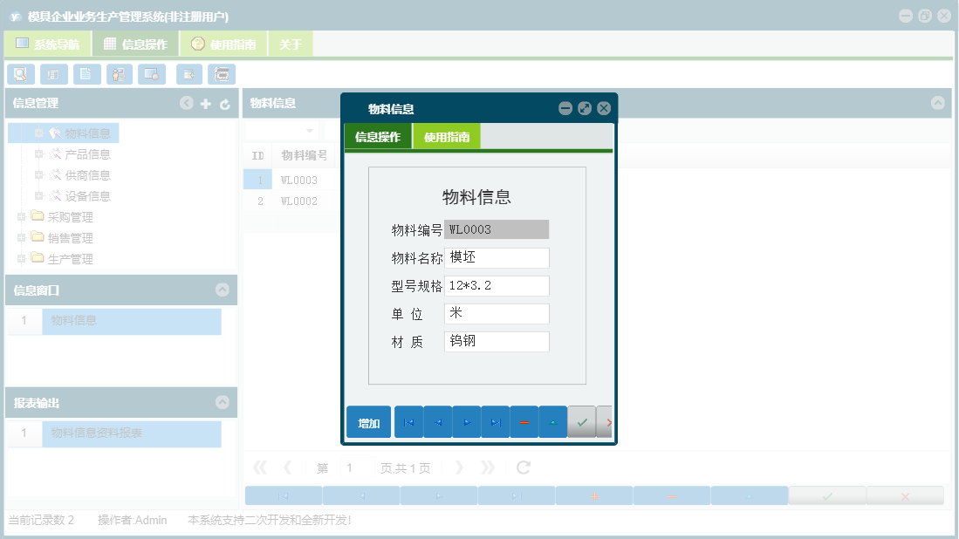The image size is (959, 539).
Task: Go to first record in dialog
Action: pos(408,421)
